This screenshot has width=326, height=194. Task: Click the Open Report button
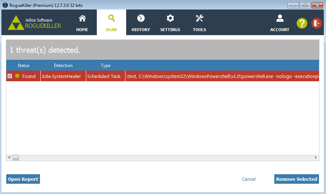tap(23, 179)
